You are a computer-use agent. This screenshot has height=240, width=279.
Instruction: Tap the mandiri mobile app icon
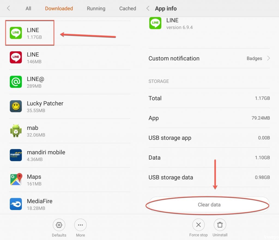point(16,155)
